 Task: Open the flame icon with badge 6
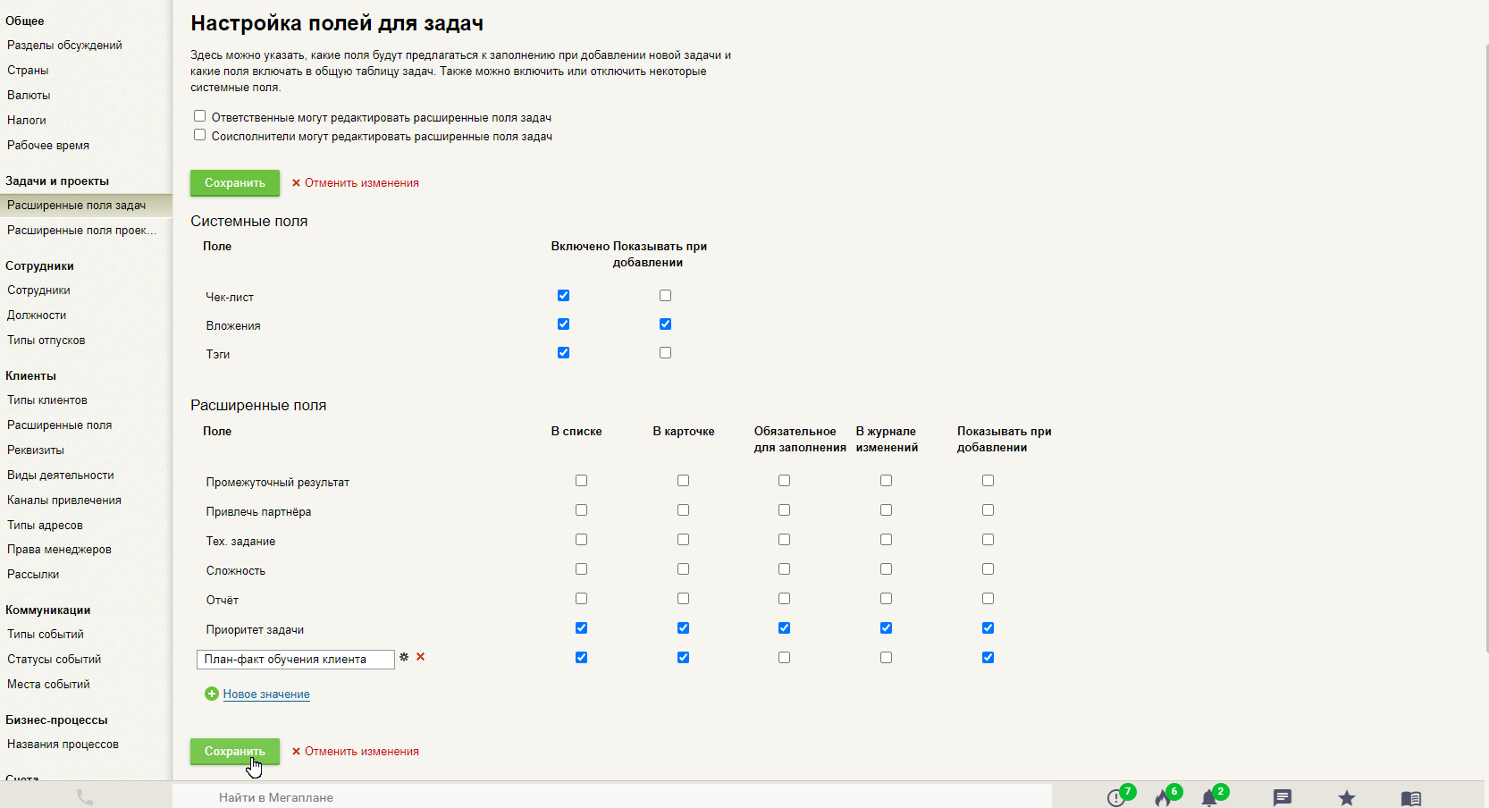click(x=1163, y=797)
